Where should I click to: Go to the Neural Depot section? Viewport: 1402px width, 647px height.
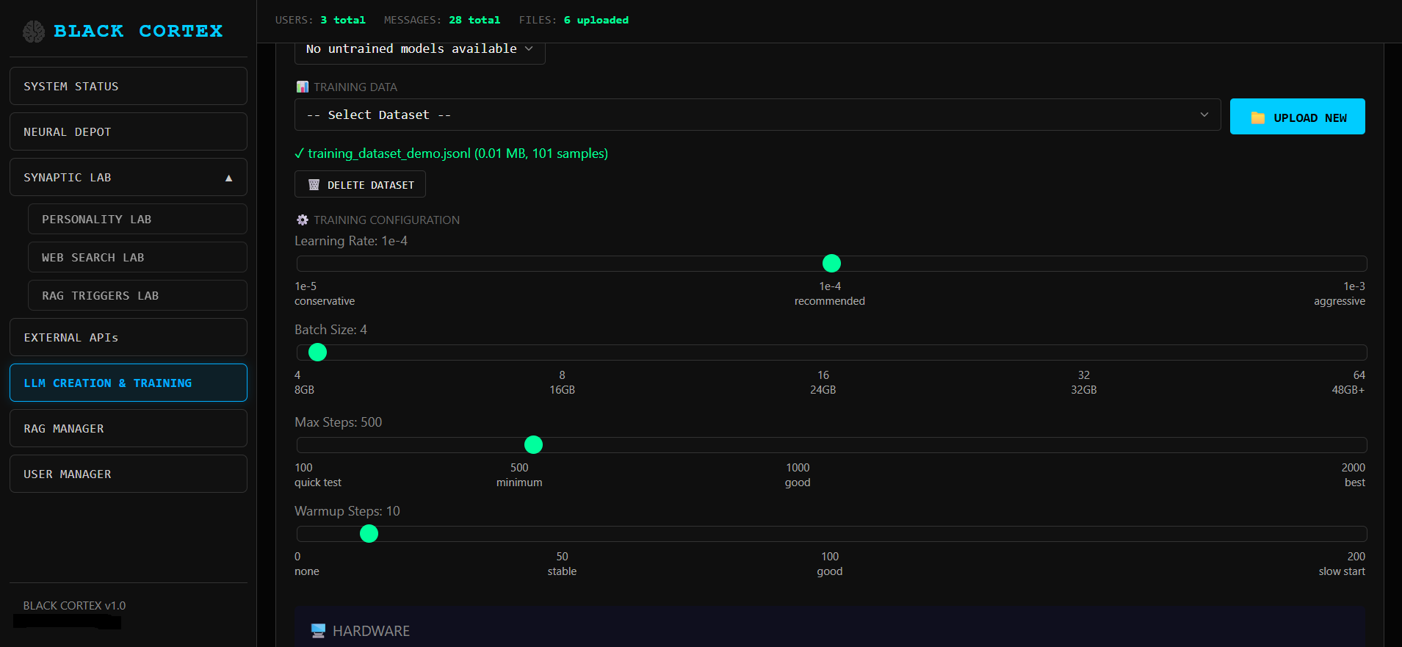coord(129,132)
